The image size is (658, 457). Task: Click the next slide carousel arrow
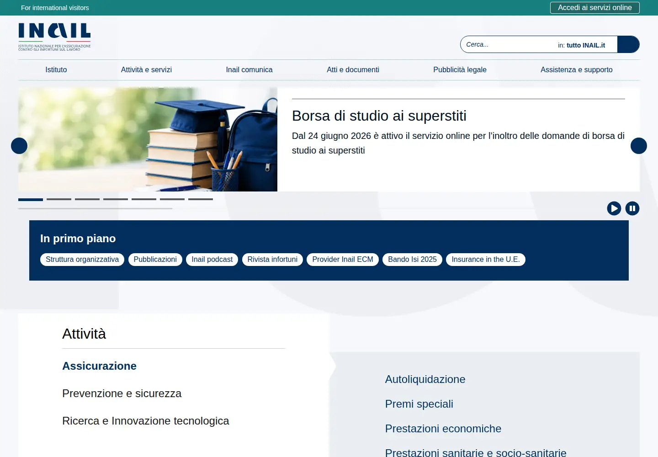[639, 146]
